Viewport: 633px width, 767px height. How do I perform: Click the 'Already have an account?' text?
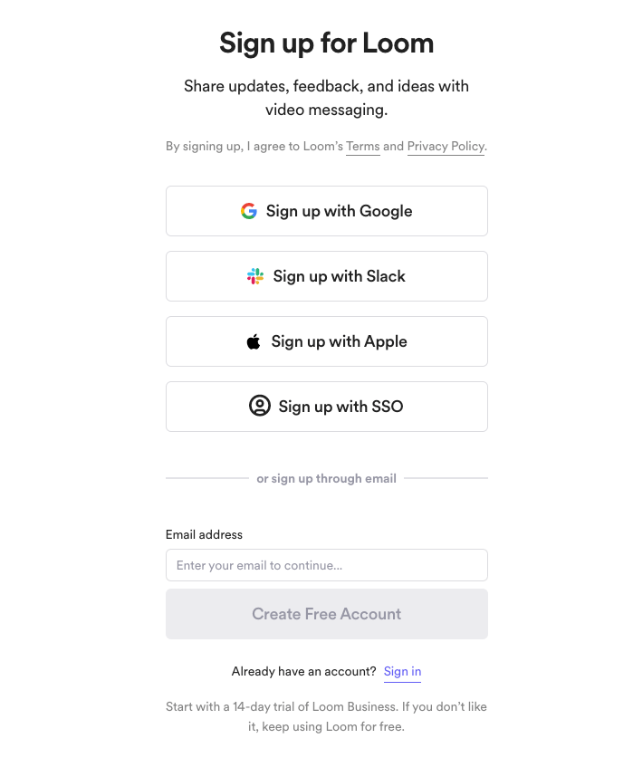[303, 671]
